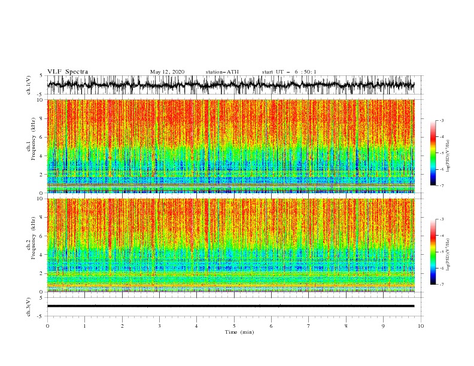Viewport: 474px width, 366px height.
Task: Click the "6" kHz tick of ch.1 spectrogram
Action: (x=42, y=138)
